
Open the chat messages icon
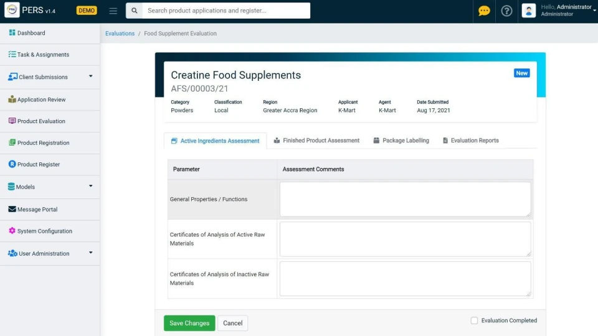[x=484, y=11]
